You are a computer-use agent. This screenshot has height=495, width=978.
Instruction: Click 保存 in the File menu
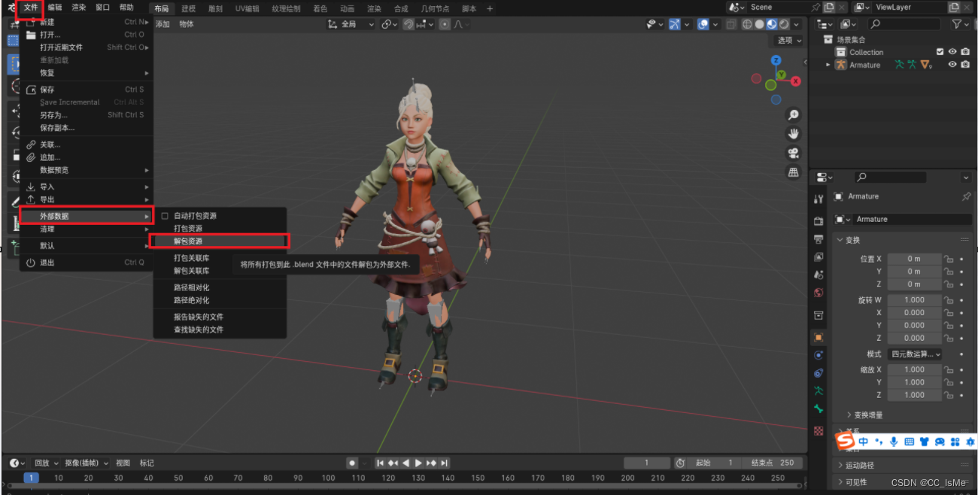click(x=87, y=90)
